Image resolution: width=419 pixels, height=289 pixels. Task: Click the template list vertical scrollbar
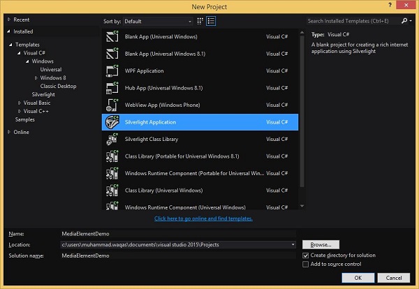pyautogui.click(x=302, y=105)
